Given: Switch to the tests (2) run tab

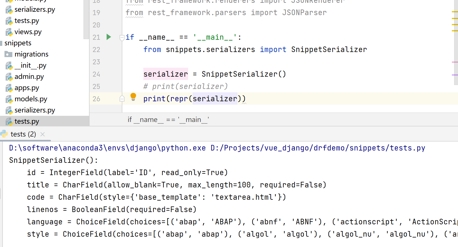Looking at the screenshot, I should [23, 134].
